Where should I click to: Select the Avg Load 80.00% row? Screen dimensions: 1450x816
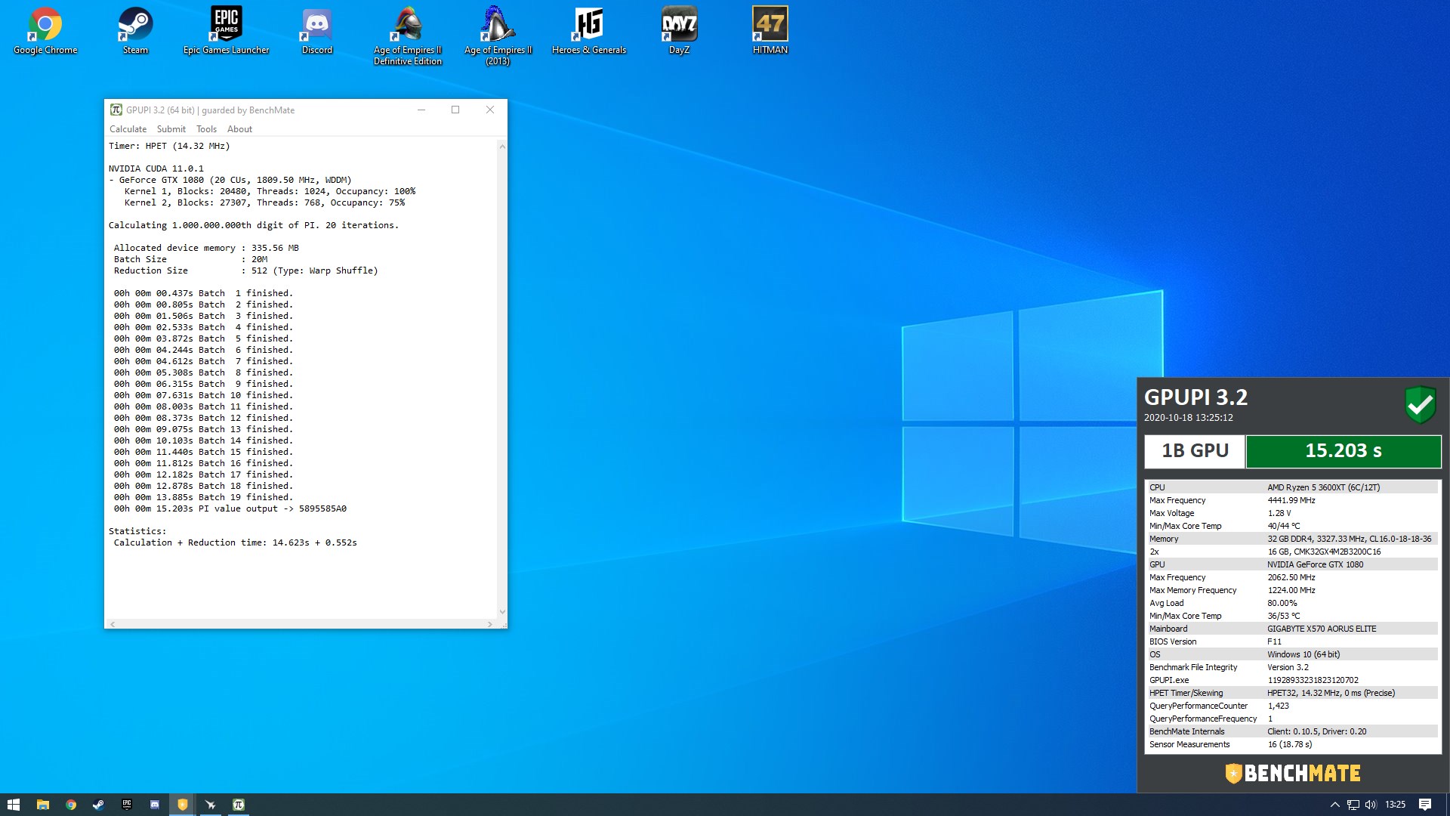point(1293,603)
